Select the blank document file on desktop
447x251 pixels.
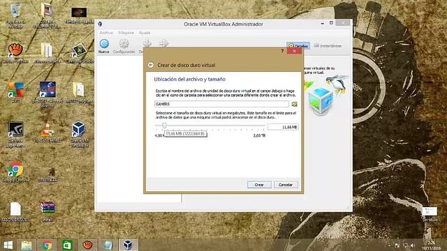click(x=15, y=211)
